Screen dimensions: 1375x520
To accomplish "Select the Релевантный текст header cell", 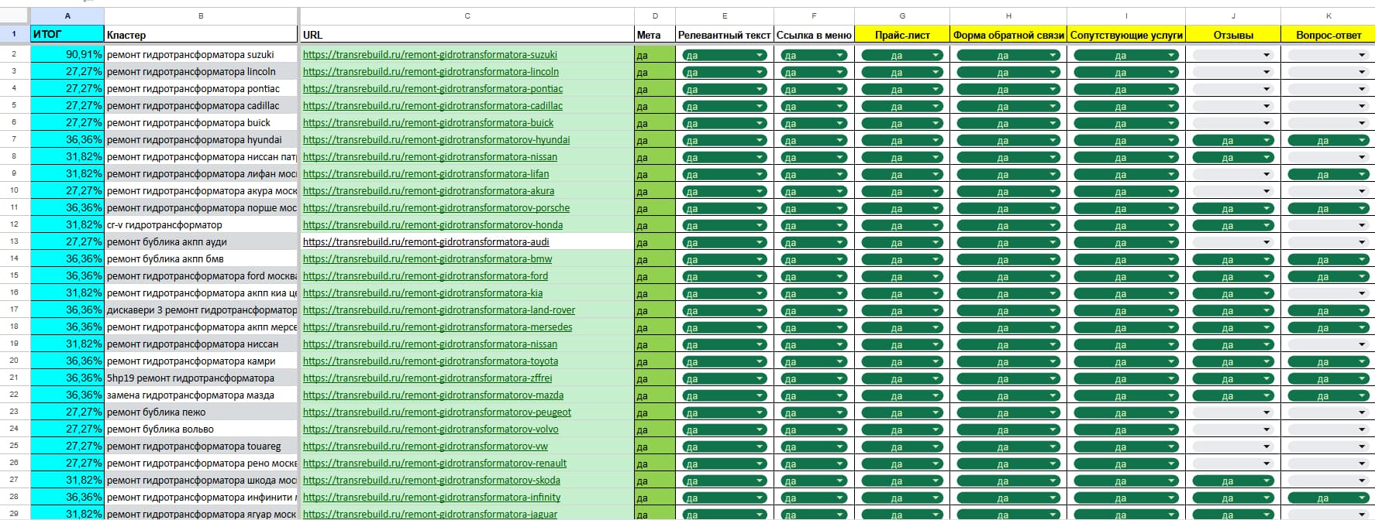I will (x=725, y=34).
